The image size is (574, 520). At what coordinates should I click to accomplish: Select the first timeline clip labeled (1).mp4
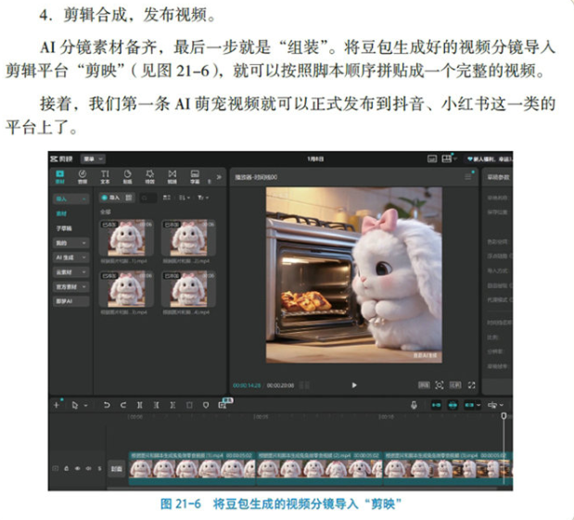point(192,469)
